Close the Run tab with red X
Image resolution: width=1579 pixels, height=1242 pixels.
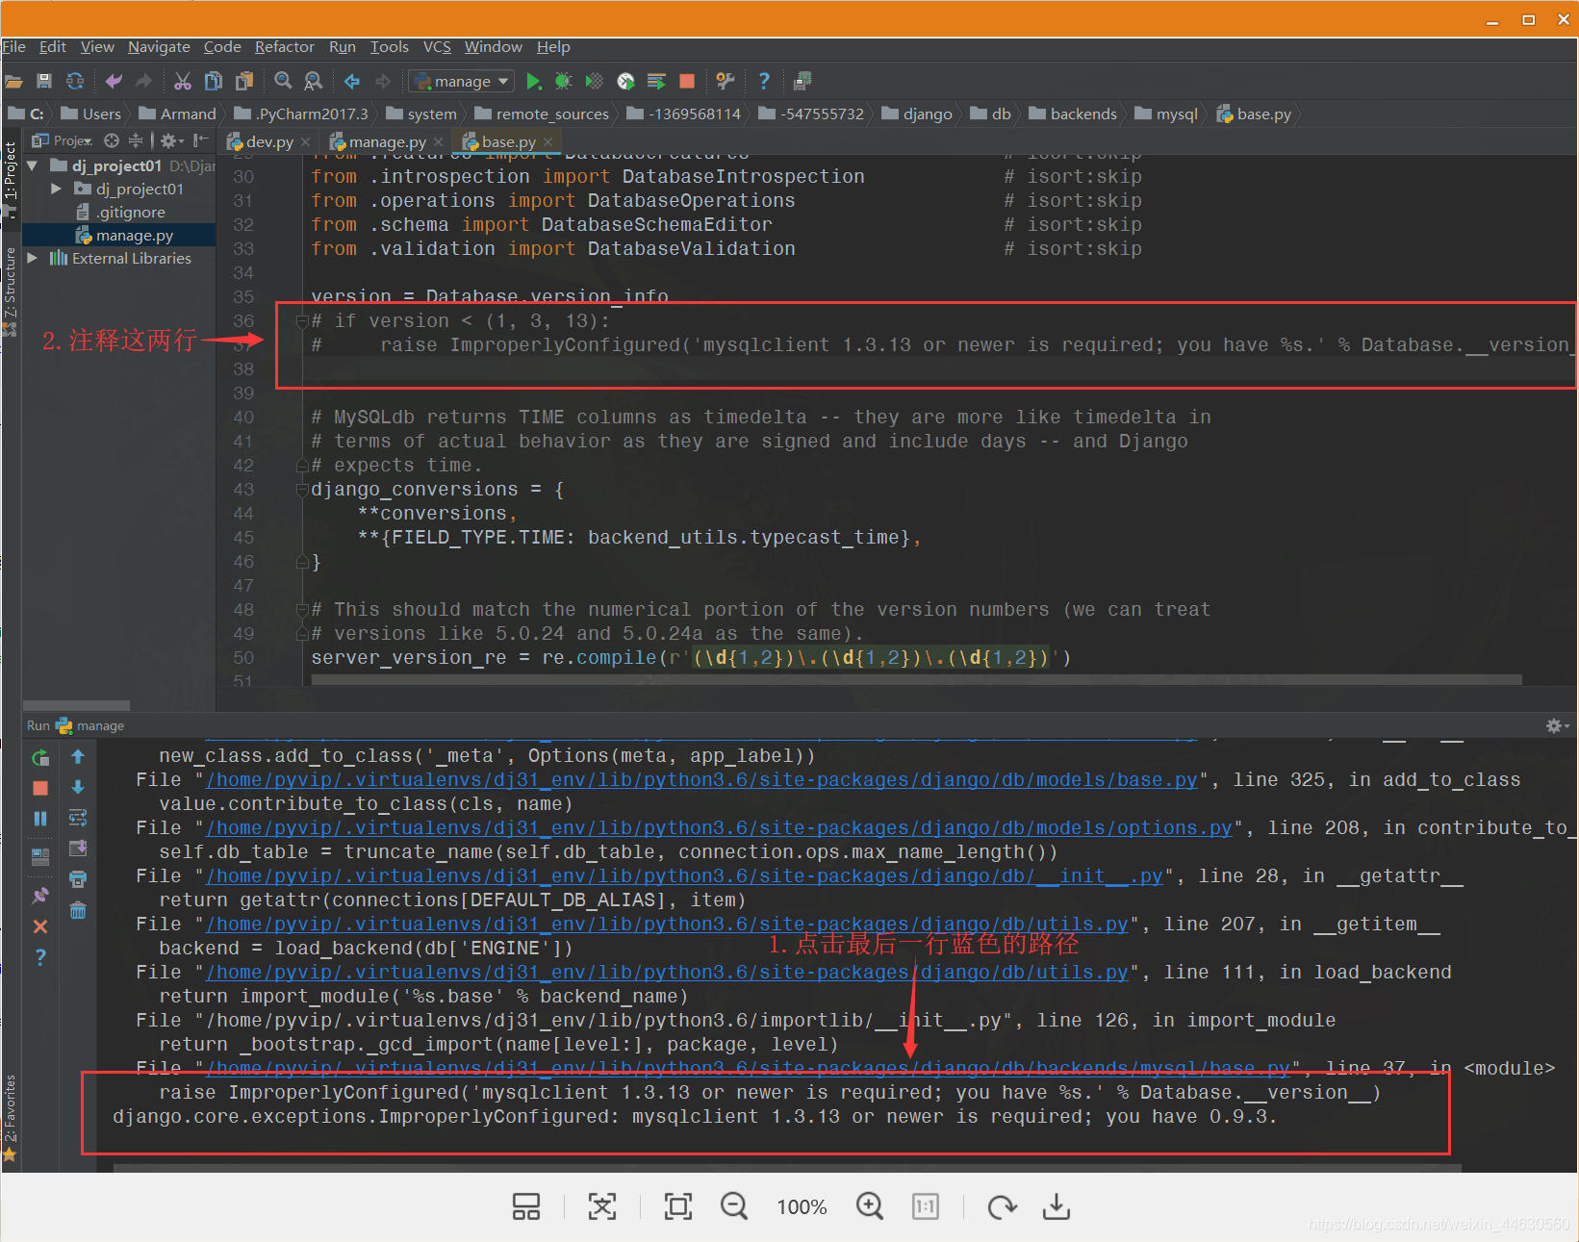[x=40, y=926]
